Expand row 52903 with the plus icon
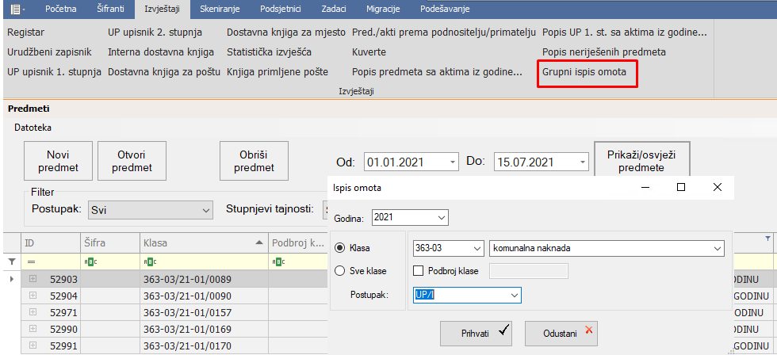Viewport: 777px width, 355px height. [x=33, y=279]
